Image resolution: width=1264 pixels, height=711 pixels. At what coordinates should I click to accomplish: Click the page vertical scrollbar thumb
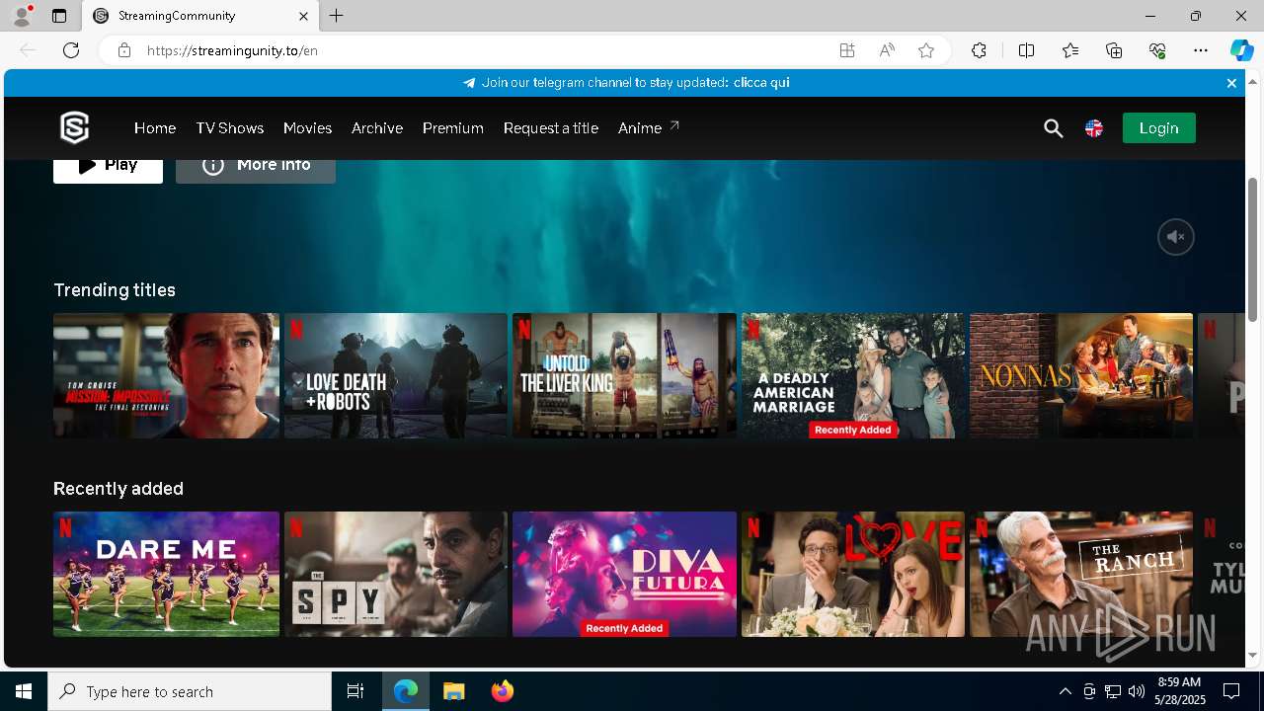(1253, 249)
